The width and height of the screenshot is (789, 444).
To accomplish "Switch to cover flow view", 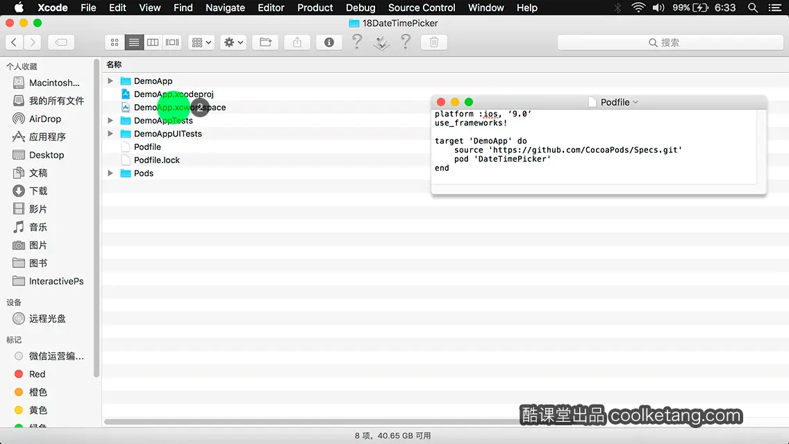I will click(172, 42).
